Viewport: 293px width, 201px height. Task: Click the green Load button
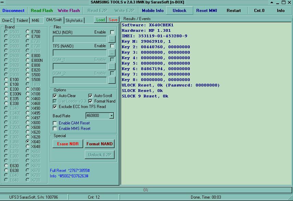[101, 20]
